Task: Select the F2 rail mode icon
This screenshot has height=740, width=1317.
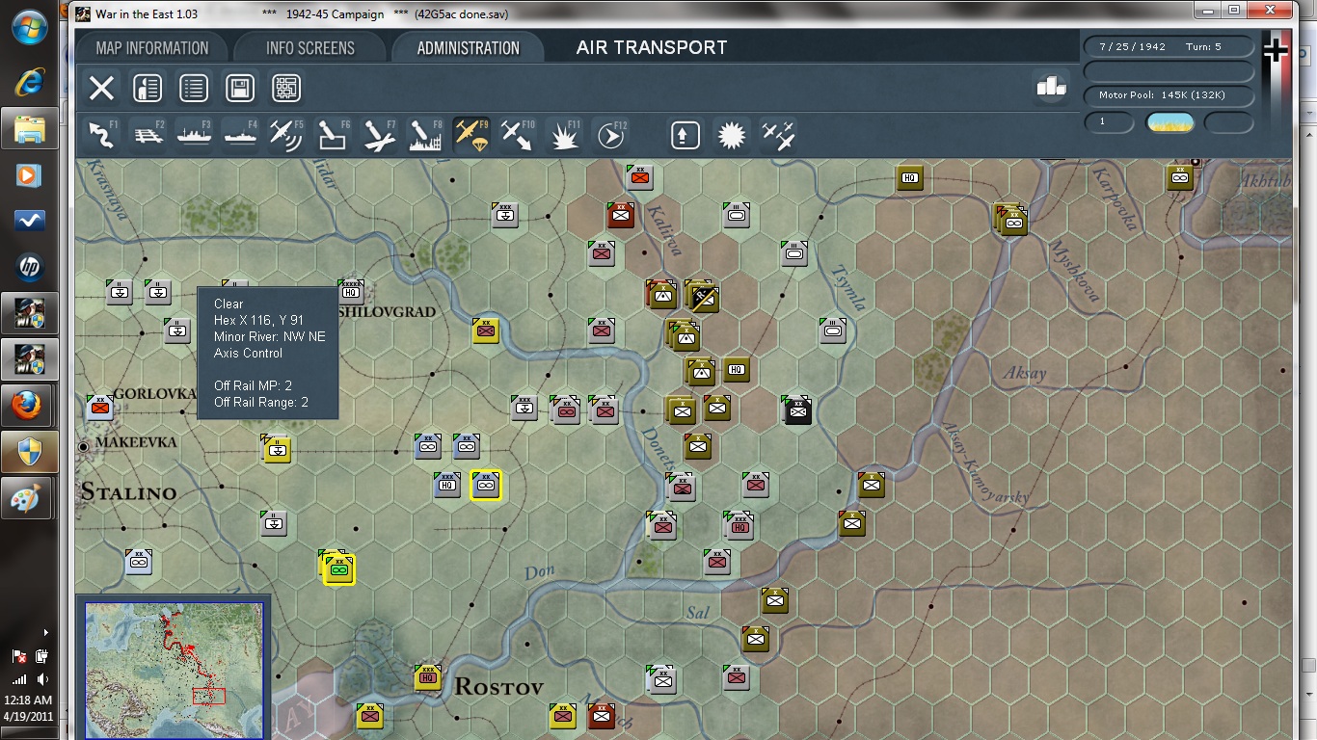Action: [x=148, y=135]
